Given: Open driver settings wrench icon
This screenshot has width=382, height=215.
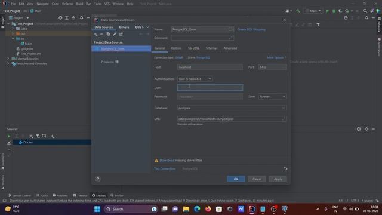Looking at the screenshot, I should pyautogui.click(x=115, y=34).
